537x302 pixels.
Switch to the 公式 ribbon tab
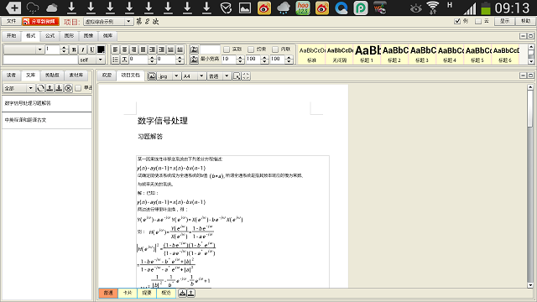tap(50, 35)
